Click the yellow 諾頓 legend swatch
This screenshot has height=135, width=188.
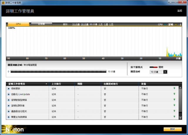(176, 25)
